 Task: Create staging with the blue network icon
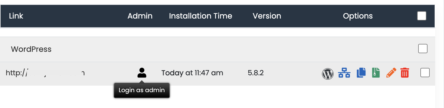pos(344,73)
